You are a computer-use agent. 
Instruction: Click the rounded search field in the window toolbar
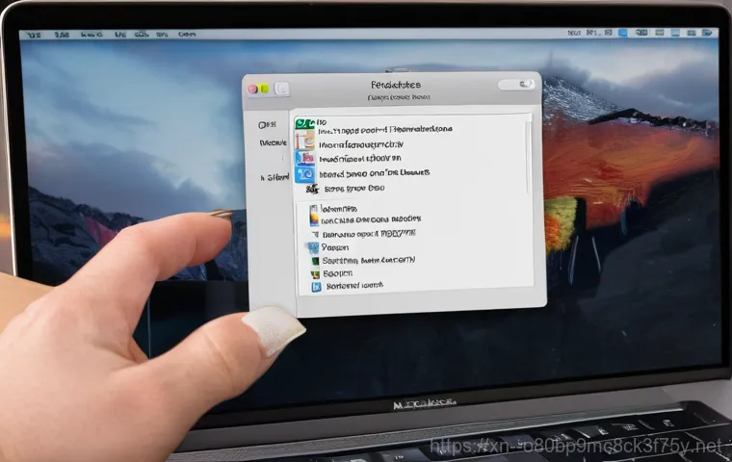[x=516, y=85]
